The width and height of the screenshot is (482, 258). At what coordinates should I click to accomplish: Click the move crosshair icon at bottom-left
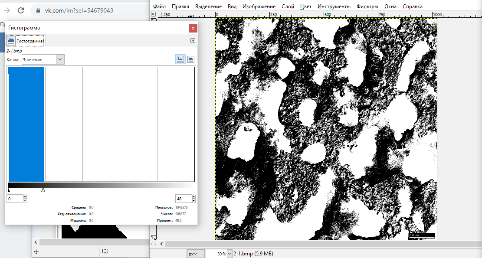pyautogui.click(x=36, y=251)
